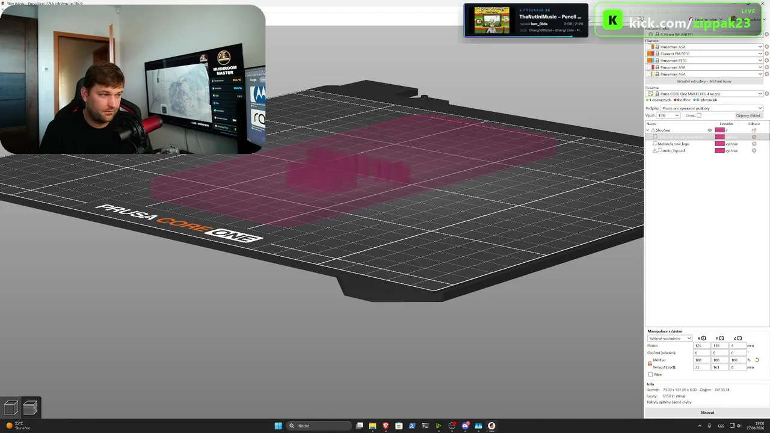Screen dimensions: 770x433
Task: Click the Otočení X rotation field
Action: 701,352
